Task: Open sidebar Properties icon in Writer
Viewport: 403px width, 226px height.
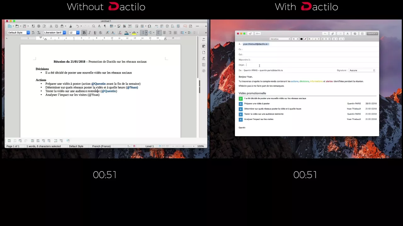Action: coord(204,46)
